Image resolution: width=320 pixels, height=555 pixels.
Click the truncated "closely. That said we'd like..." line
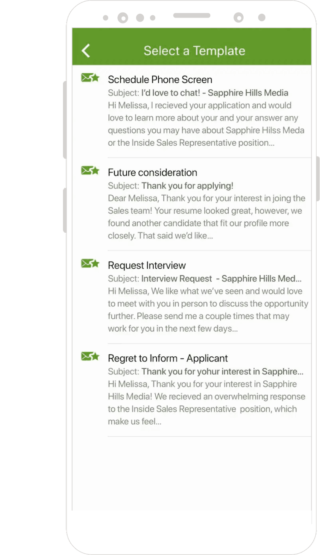pyautogui.click(x=160, y=235)
